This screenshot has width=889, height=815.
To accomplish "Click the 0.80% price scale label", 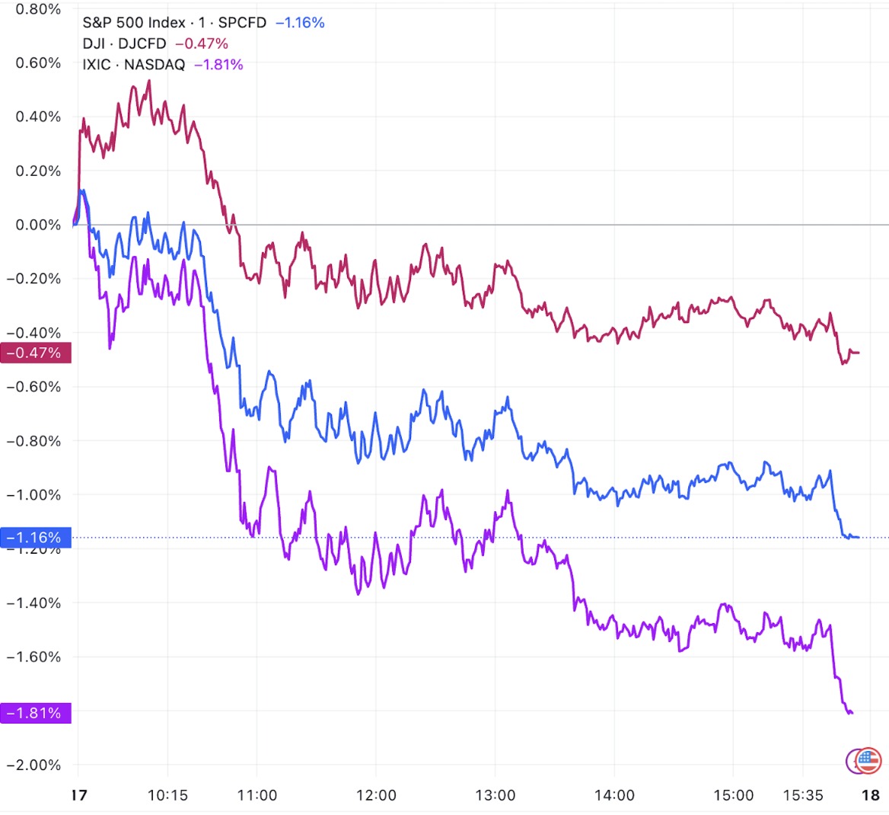I will 38,9.
